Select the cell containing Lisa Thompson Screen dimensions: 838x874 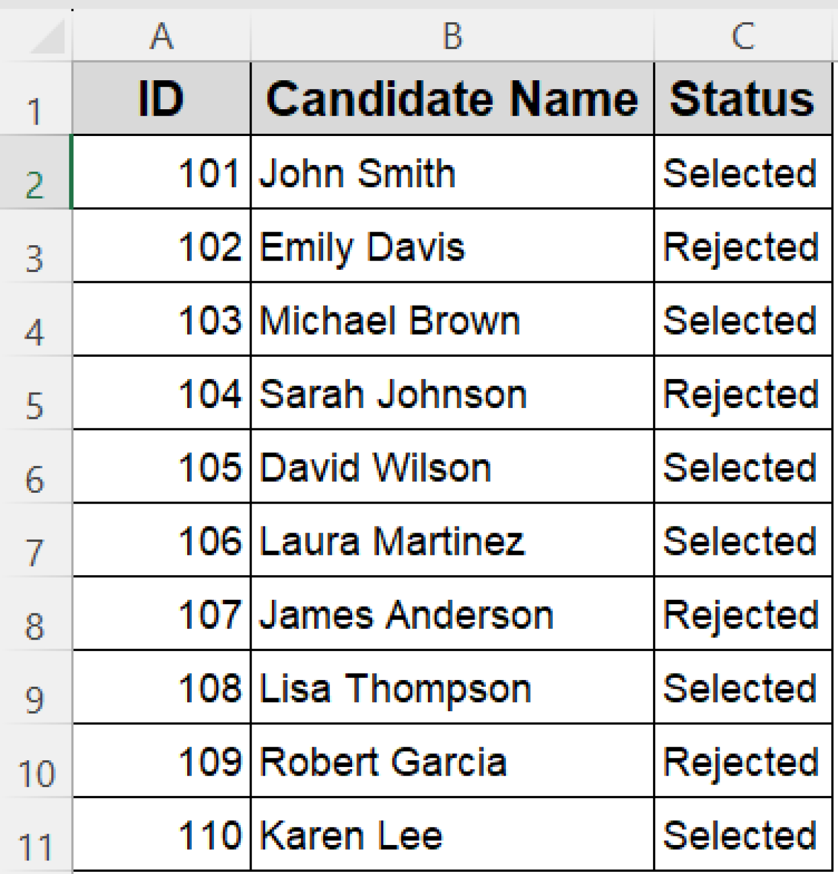click(452, 687)
